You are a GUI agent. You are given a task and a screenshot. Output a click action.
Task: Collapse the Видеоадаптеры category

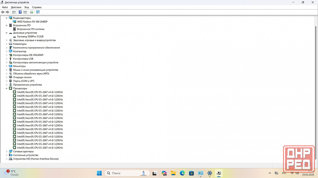point(7,18)
